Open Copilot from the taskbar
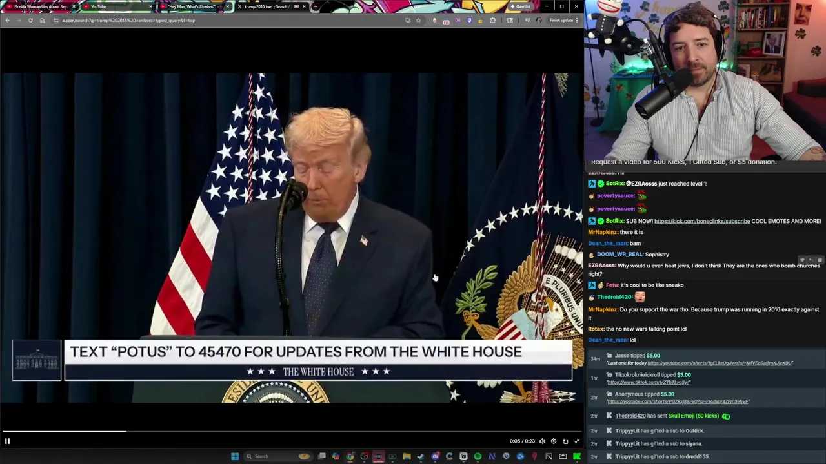The image size is (826, 464). (x=336, y=456)
